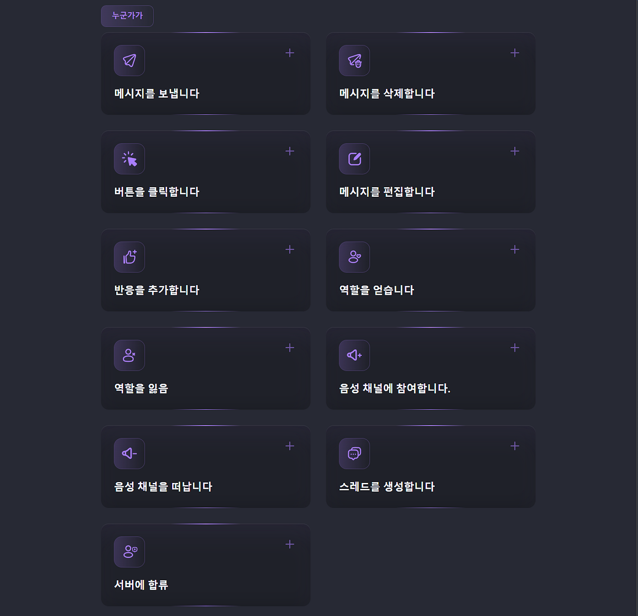Add the 스레드를 생성합니다 trigger with plus button
Viewport: 638px width, 616px height.
coord(515,446)
